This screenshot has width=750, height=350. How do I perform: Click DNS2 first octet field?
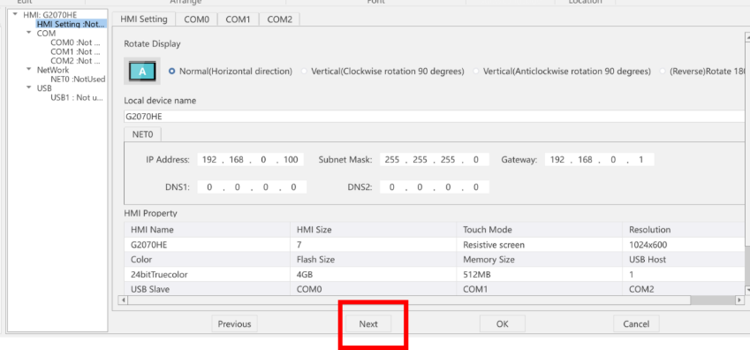pos(391,187)
